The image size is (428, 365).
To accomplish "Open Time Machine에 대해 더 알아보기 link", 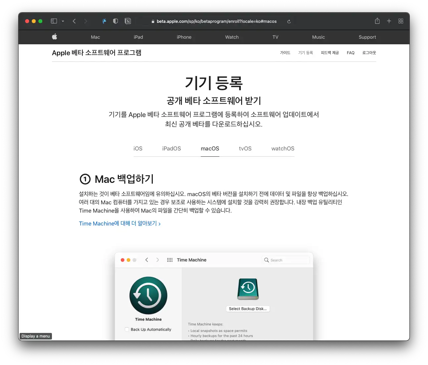I will pyautogui.click(x=120, y=223).
